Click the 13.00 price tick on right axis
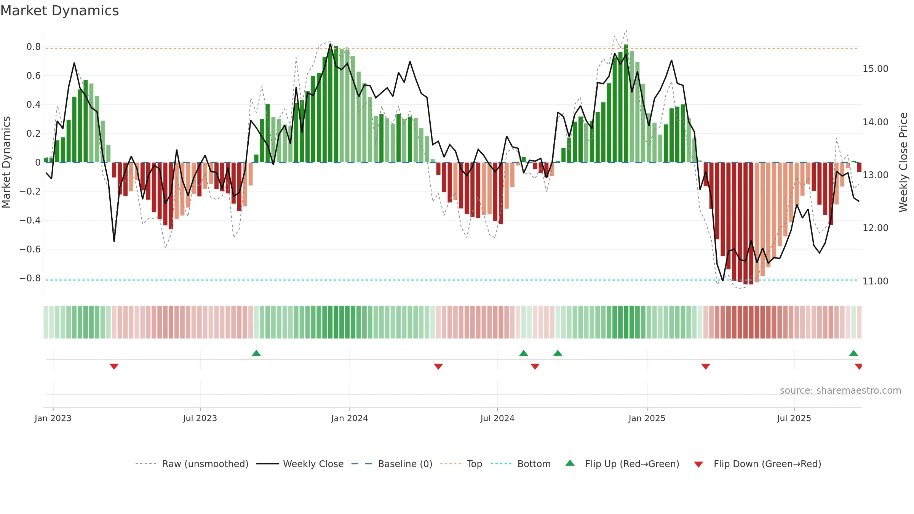 tap(876, 175)
